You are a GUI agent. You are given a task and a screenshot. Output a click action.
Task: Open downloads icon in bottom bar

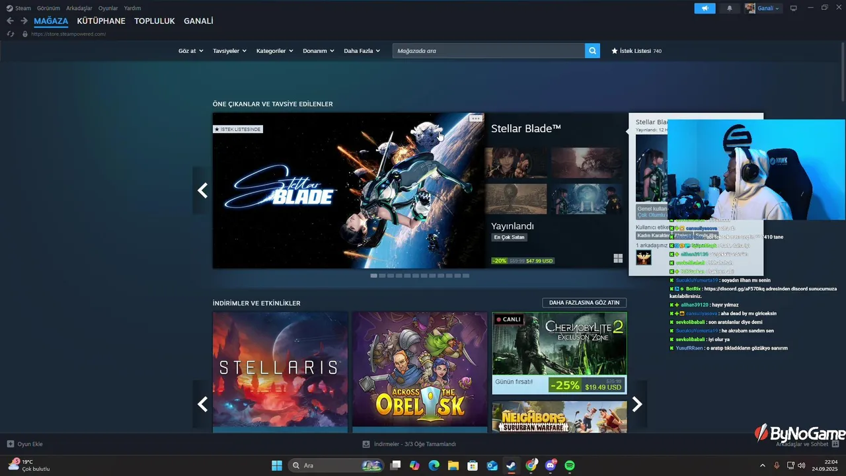click(366, 444)
